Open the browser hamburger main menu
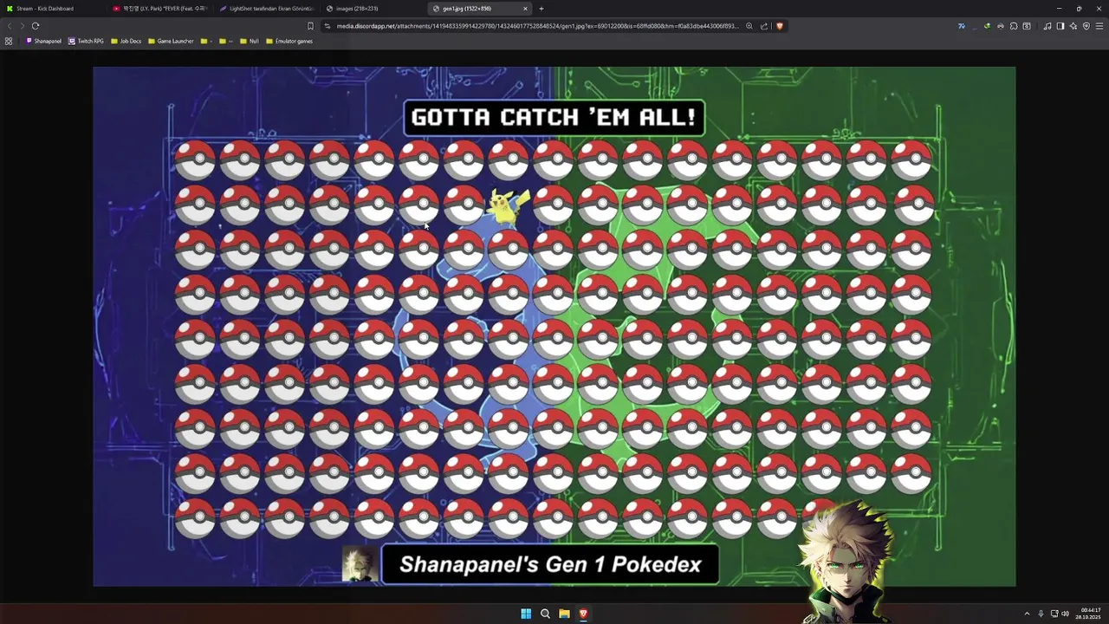The width and height of the screenshot is (1109, 624). coord(1099,26)
